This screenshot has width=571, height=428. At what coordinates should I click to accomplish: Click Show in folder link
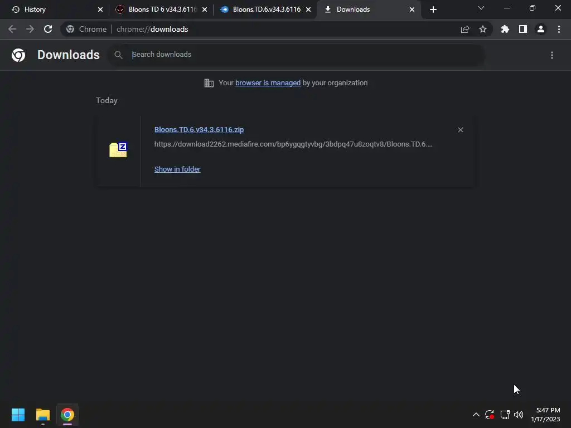click(177, 169)
